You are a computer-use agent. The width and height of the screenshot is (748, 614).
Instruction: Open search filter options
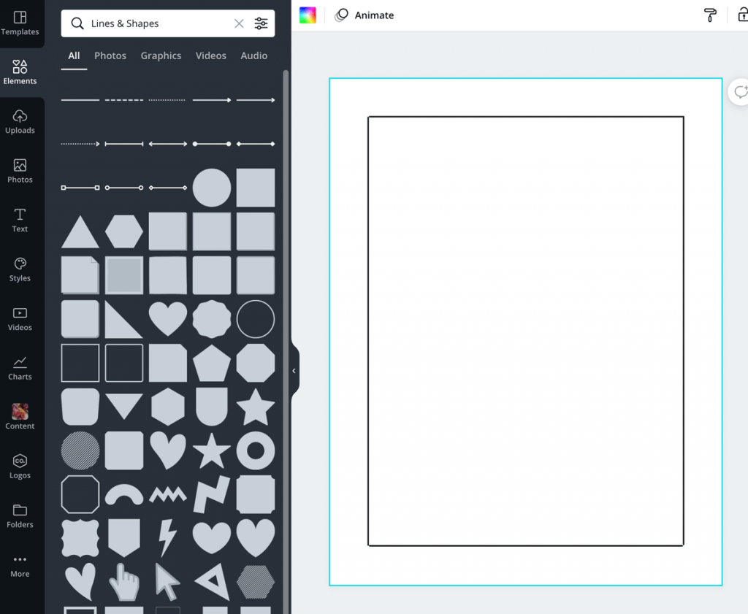click(262, 23)
